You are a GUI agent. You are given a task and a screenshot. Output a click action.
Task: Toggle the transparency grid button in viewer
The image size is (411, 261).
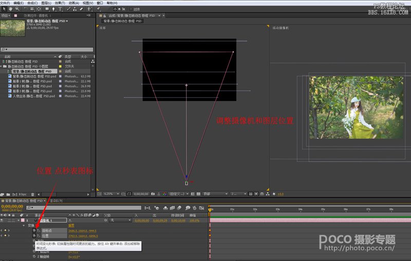point(198,194)
